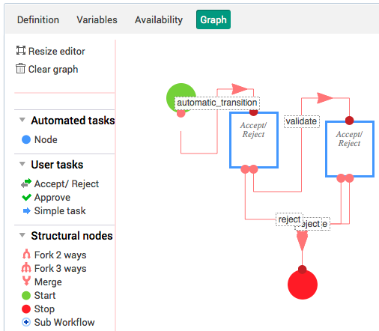Select the Sub Workflow plus icon

coord(26,322)
